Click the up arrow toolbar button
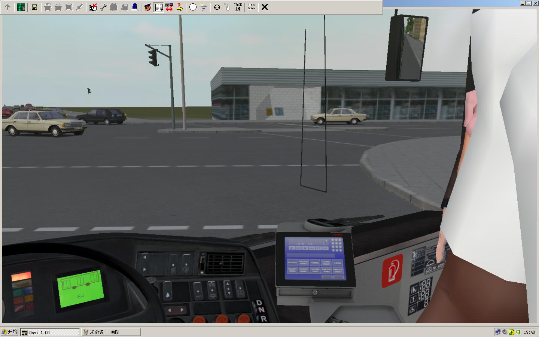The width and height of the screenshot is (539, 337). click(7, 7)
